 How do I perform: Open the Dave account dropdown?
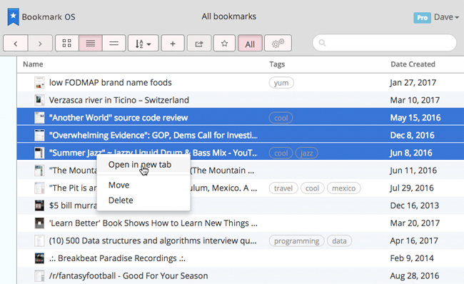pos(446,17)
